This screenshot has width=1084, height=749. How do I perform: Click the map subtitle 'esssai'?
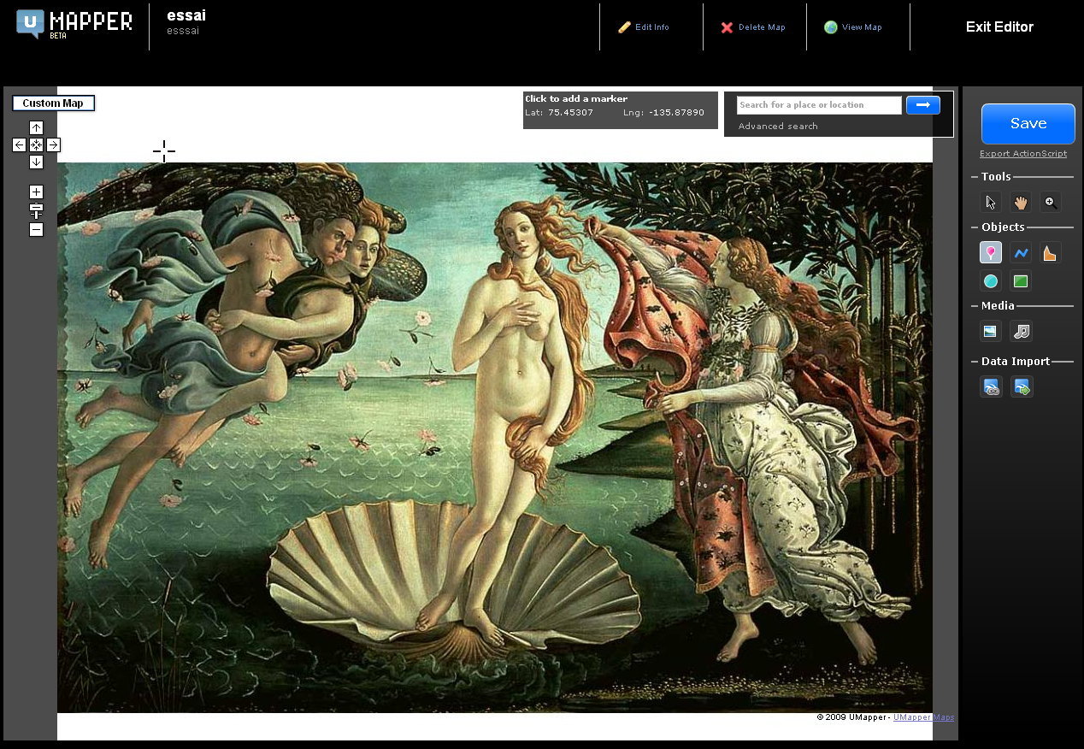click(x=183, y=31)
